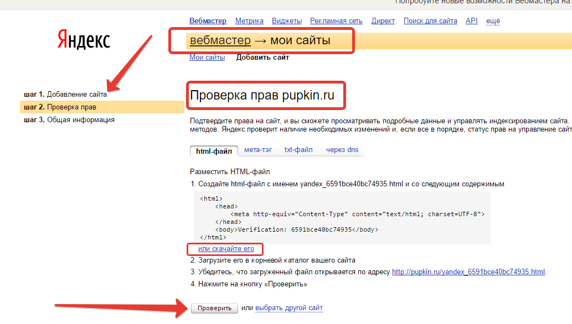Click the meta http-equiv line in code block
This screenshot has width=572, height=324.
358,214
